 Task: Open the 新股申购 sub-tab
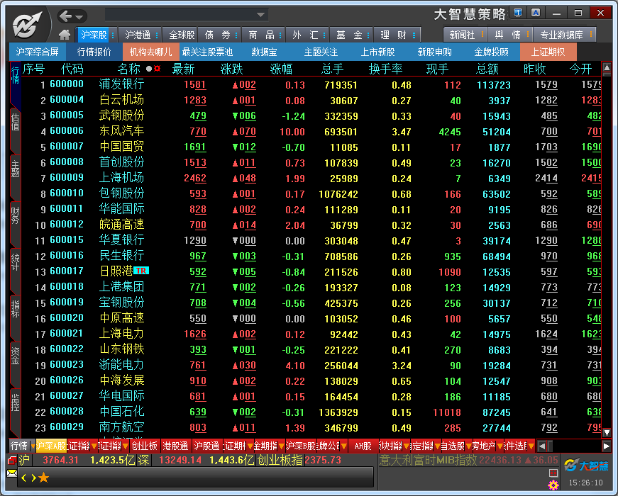(434, 52)
